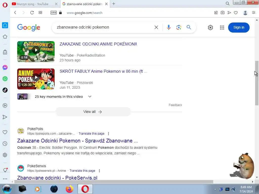This screenshot has width=259, height=194.
Task: Open a new tab with plus button
Action: coord(114,4)
